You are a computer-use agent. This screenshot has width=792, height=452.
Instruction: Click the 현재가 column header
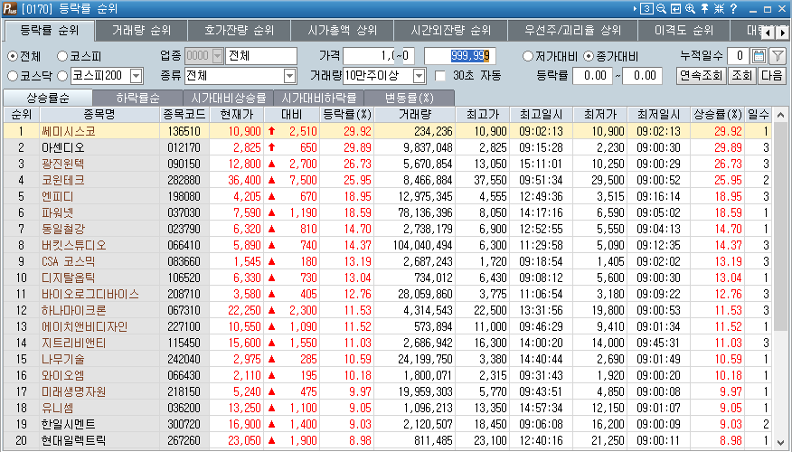point(236,115)
